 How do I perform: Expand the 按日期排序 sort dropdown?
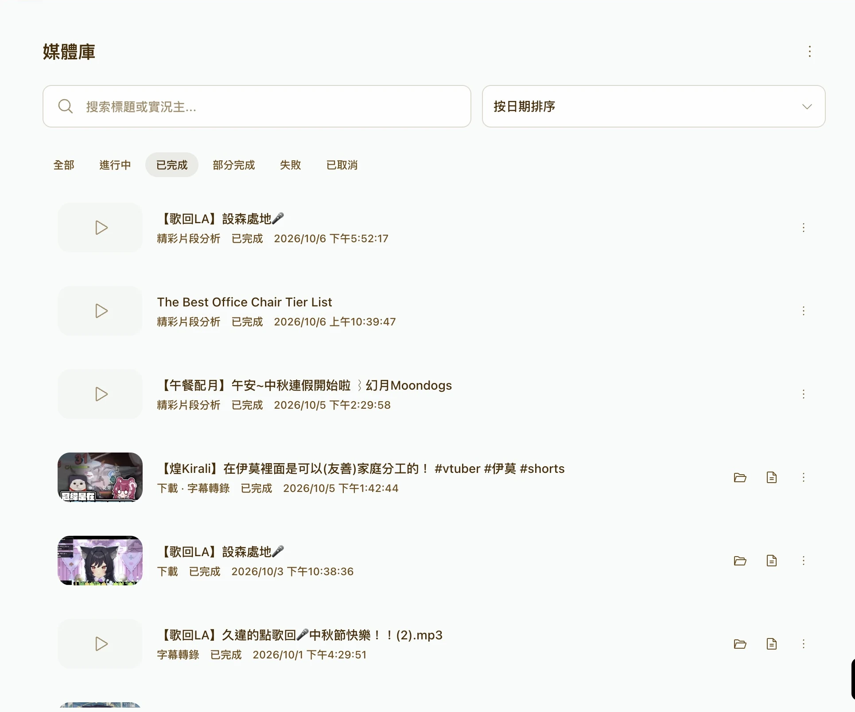653,106
